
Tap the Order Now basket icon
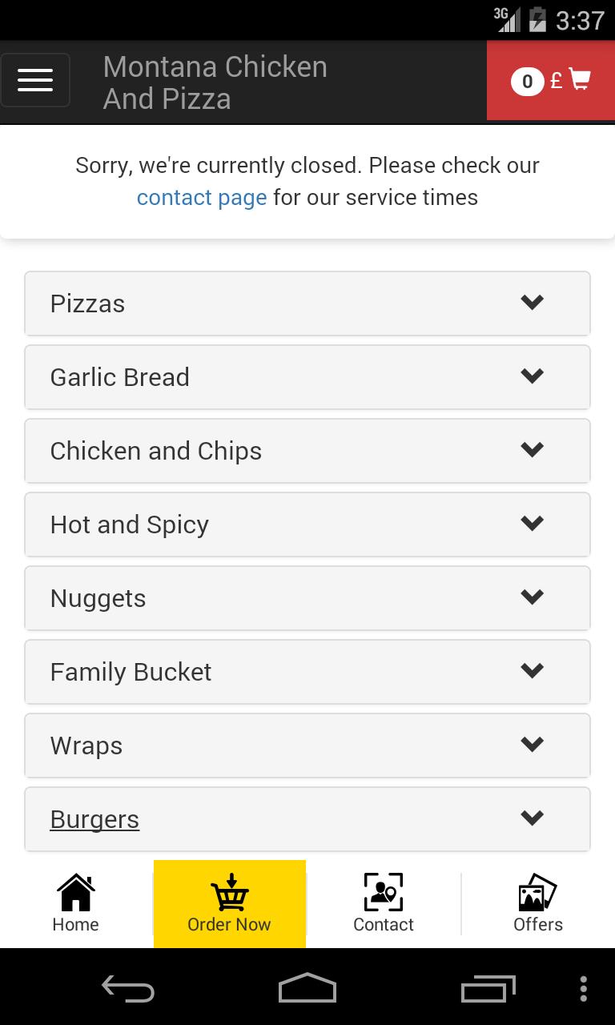[x=230, y=892]
